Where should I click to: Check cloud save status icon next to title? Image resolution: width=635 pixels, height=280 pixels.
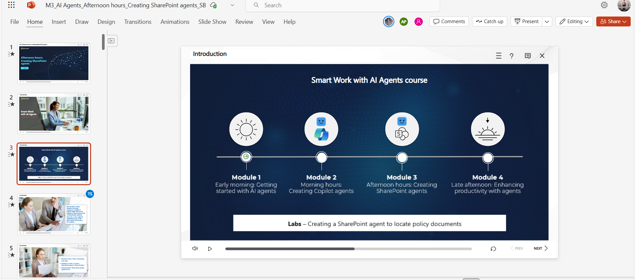coord(214,5)
